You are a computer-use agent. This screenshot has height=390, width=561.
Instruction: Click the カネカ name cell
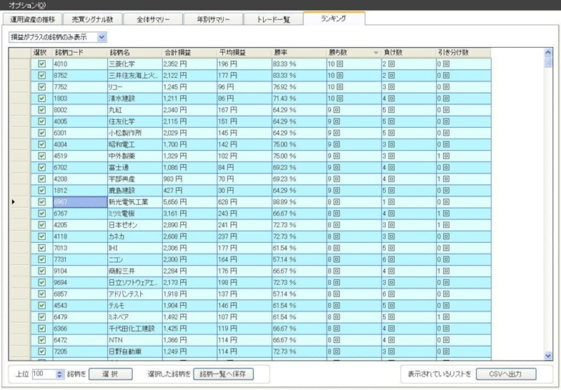click(x=135, y=236)
